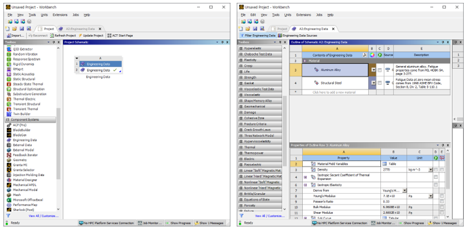Click Show 1 Messages in left window

pos(209,223)
